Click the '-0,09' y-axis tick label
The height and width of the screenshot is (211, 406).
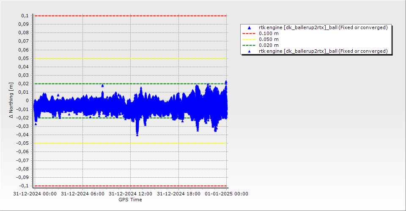[x=22, y=177]
